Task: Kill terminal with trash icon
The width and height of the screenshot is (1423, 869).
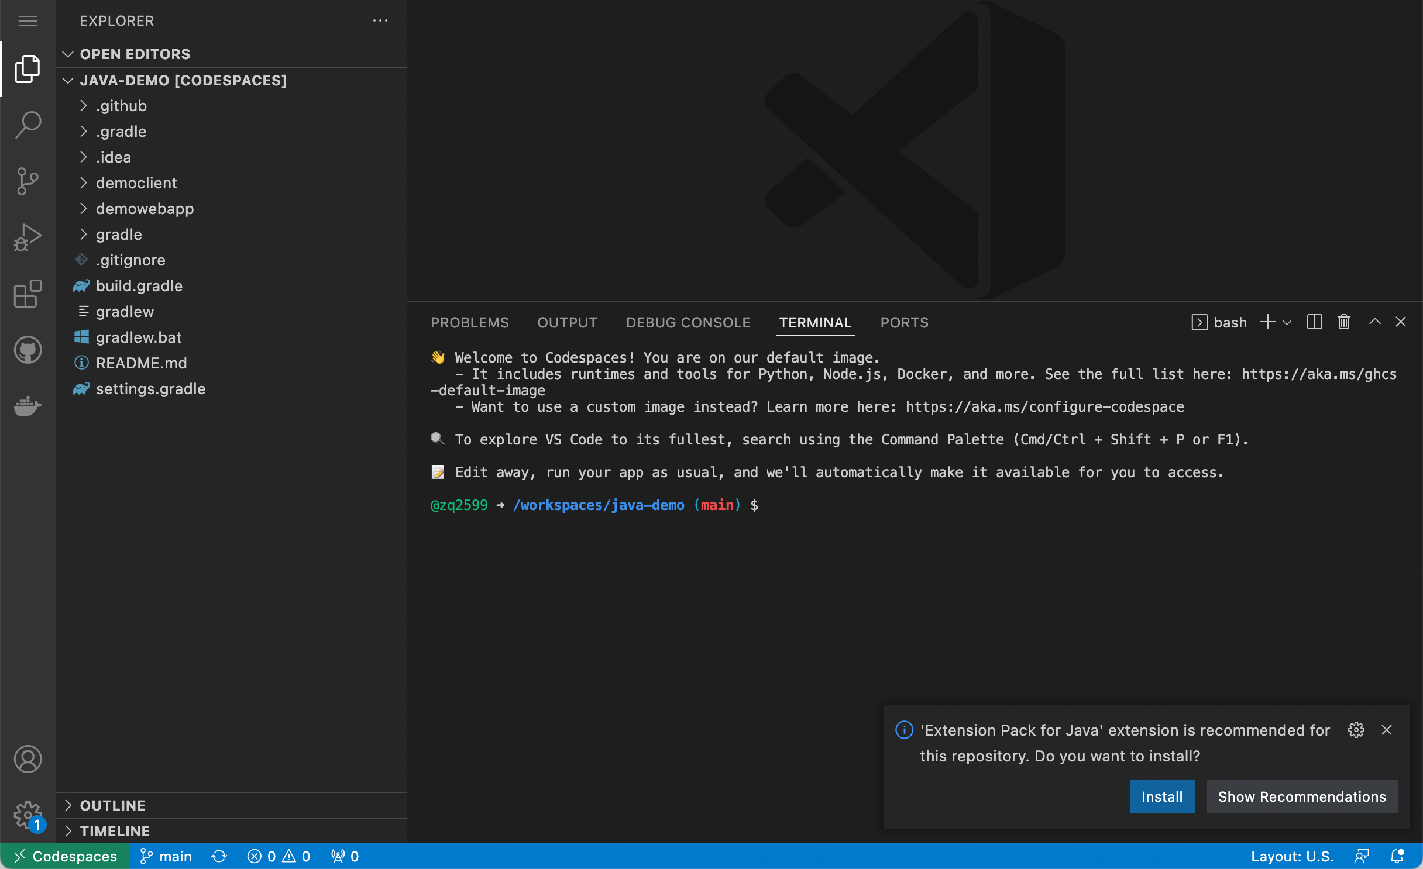Action: pos(1343,322)
